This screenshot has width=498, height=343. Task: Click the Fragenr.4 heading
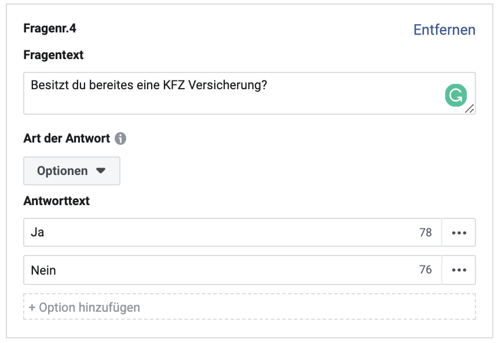[50, 28]
